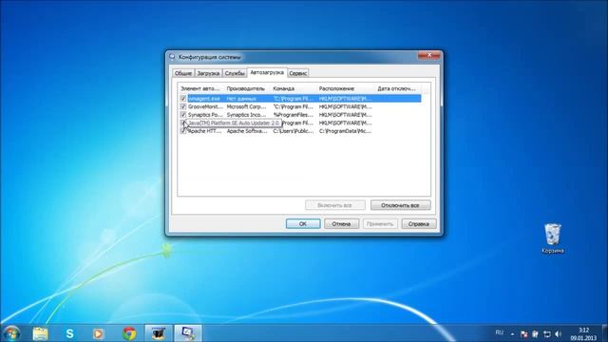This screenshot has width=608, height=342.
Task: Sort by Дата отключения column header
Action: click(398, 88)
